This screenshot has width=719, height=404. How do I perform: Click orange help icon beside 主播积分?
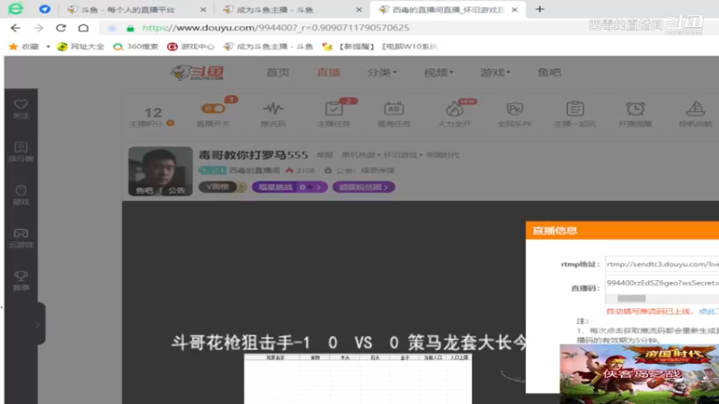click(x=170, y=123)
